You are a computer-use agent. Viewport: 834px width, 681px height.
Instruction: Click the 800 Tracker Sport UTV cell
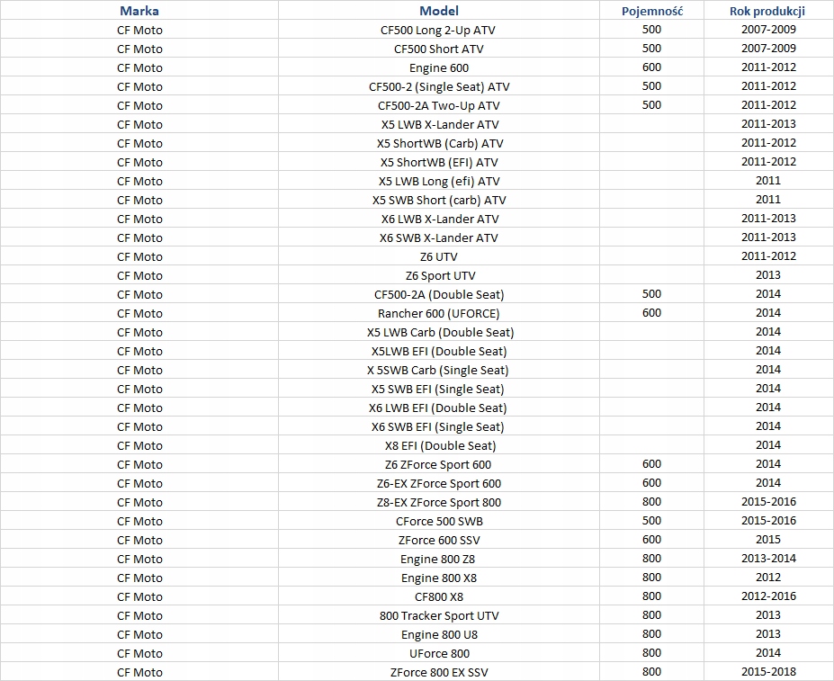438,615
